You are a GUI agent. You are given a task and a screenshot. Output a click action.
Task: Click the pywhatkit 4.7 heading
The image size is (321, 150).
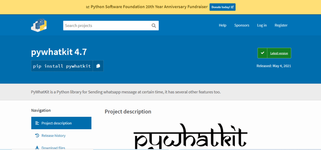pyautogui.click(x=59, y=52)
